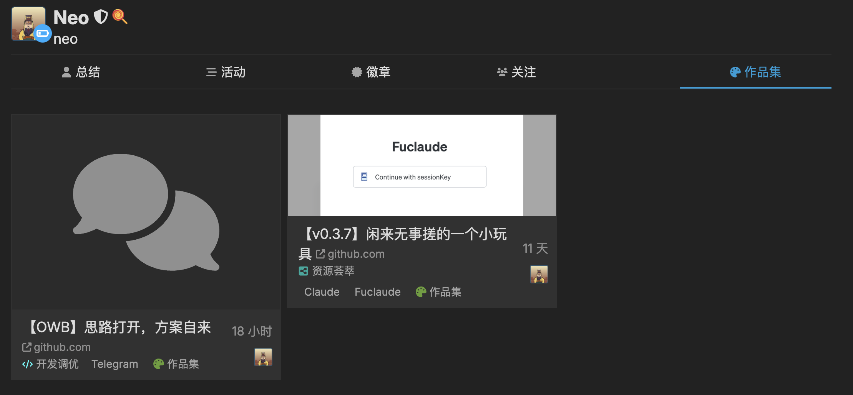This screenshot has height=395, width=853.
Task: Click the username neo
Action: point(66,39)
